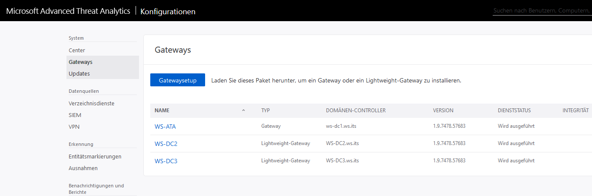Click the Erkennung sidebar group label
The width and height of the screenshot is (592, 196).
click(81, 144)
